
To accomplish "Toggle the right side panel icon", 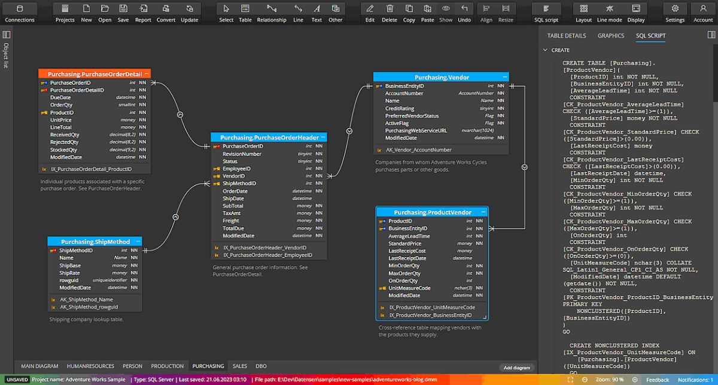I will coord(711,35).
